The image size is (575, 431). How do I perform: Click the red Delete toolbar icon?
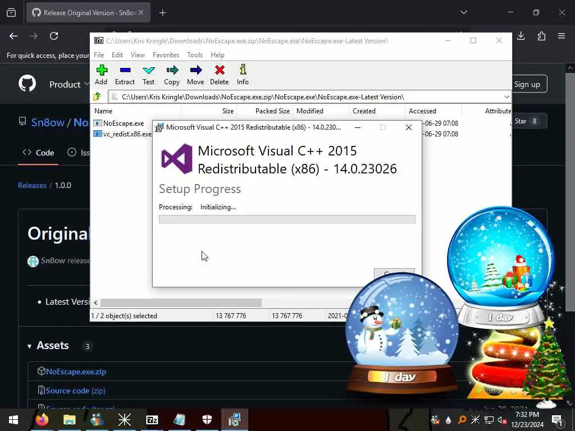220,75
